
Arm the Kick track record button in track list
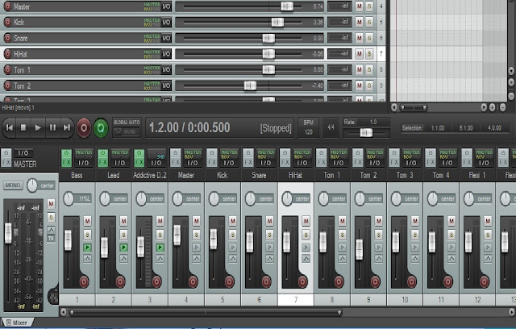[x=7, y=23]
